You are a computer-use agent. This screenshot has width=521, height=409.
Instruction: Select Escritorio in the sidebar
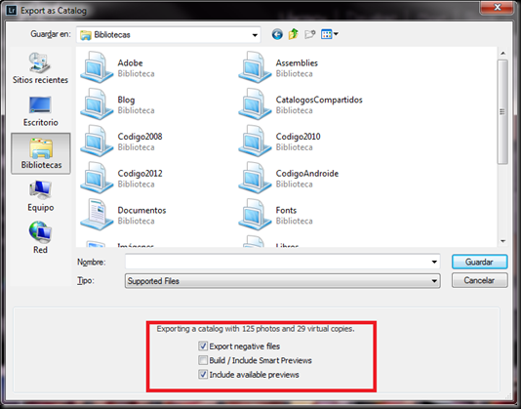coord(40,111)
